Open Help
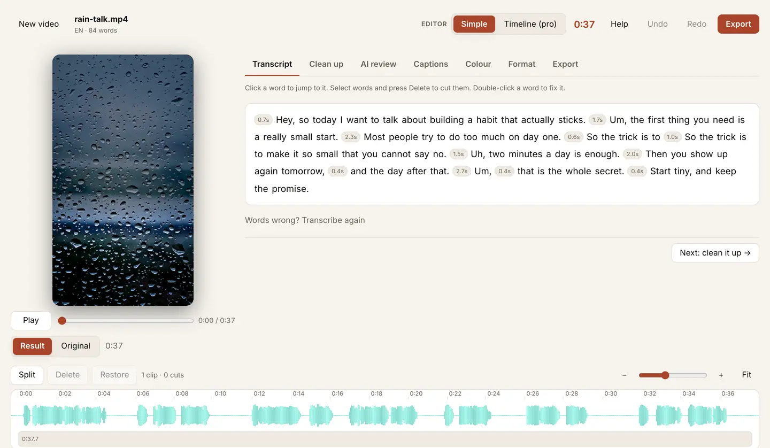The height and width of the screenshot is (448, 770). click(x=619, y=24)
